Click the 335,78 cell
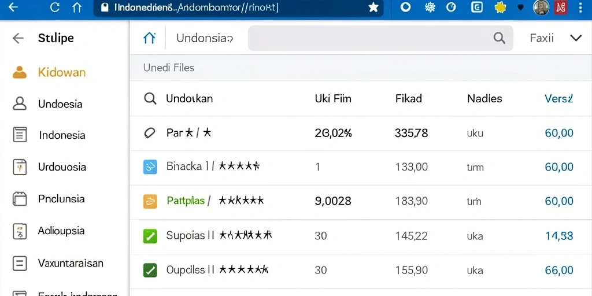Screen dimensions: 592x296 pos(411,133)
